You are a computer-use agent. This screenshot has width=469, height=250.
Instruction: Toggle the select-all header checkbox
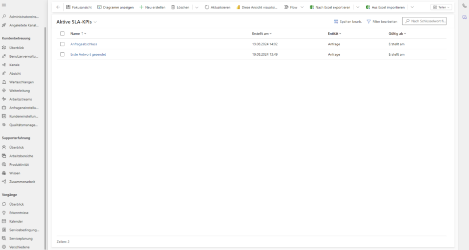tap(62, 34)
